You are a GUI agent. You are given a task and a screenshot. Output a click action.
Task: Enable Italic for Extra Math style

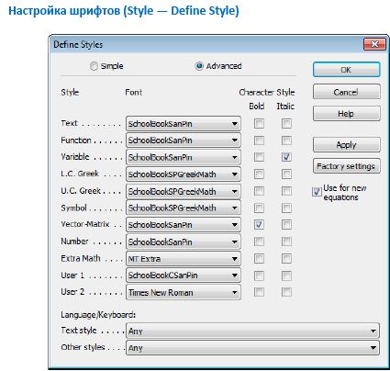[286, 258]
